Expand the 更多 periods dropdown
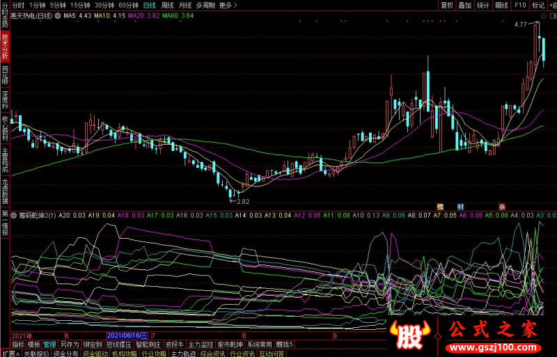 228,5
